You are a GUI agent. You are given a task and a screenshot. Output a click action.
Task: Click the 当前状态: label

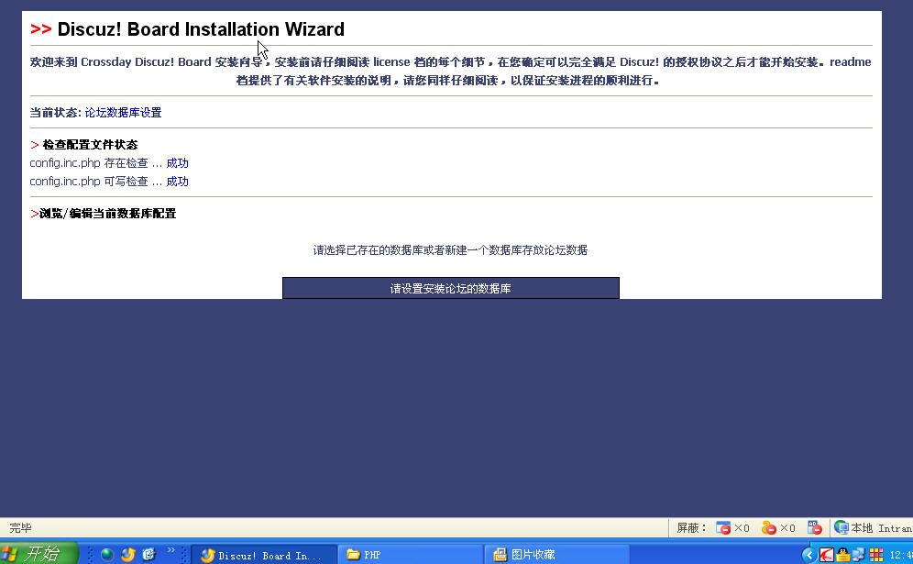[56, 113]
